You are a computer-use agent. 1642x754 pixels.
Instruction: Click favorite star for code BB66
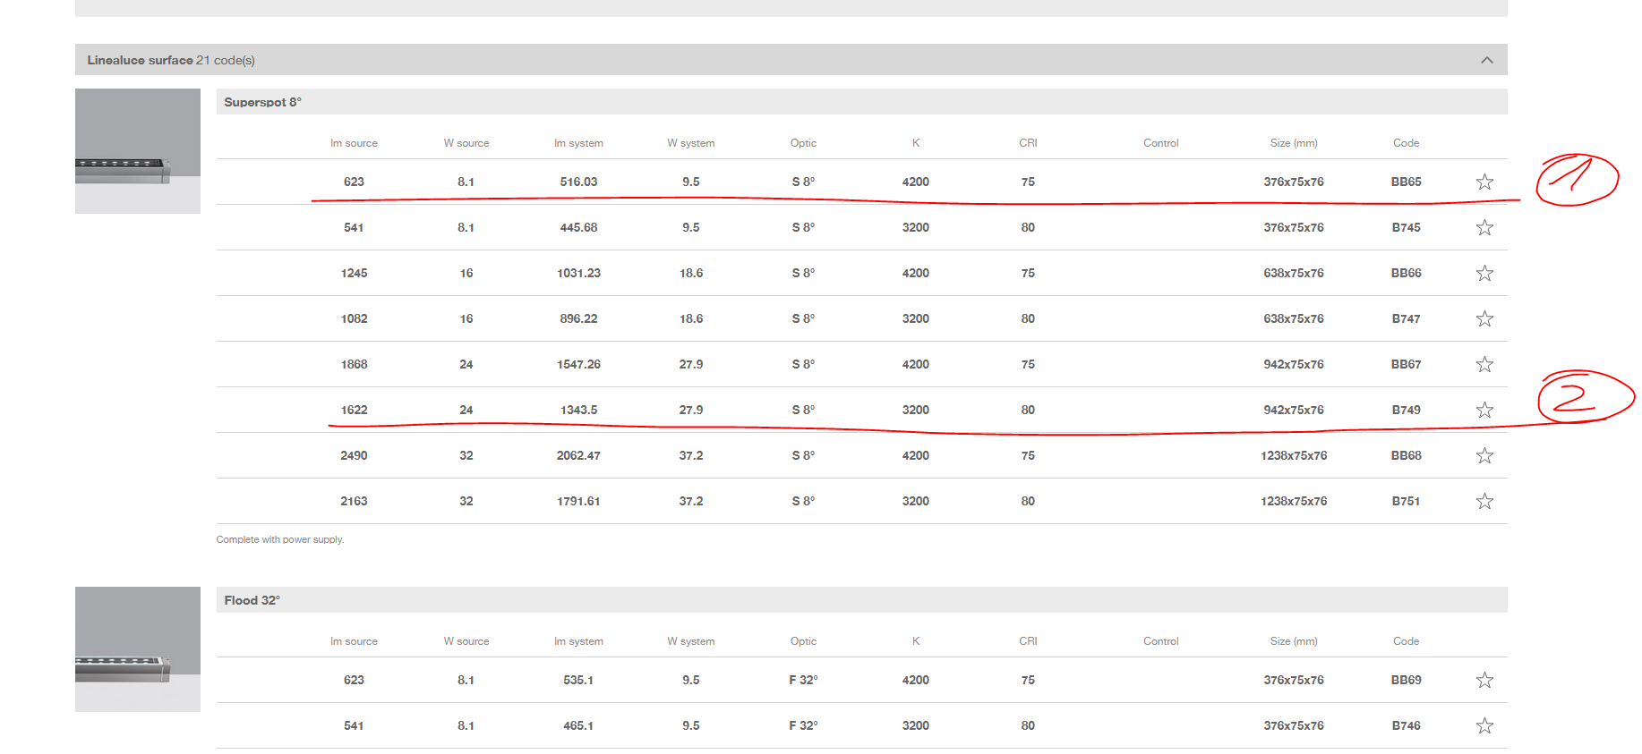(x=1484, y=273)
